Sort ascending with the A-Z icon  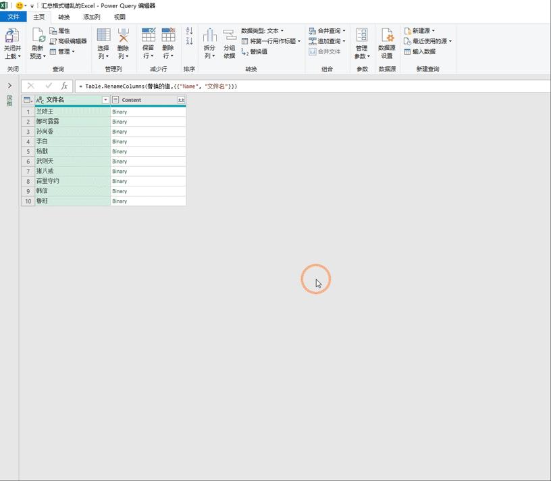coord(189,31)
